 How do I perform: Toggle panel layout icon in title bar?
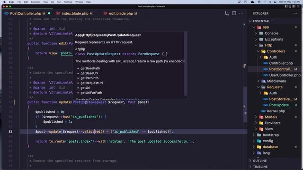coord(290,6)
